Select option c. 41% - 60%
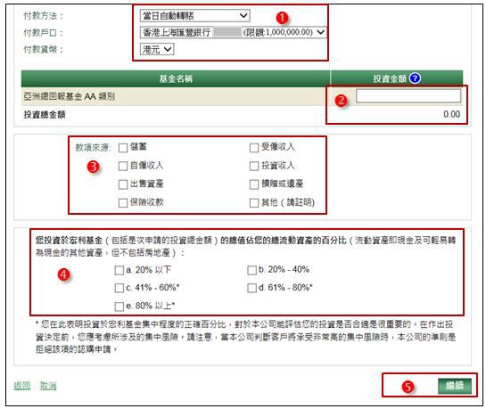The width and height of the screenshot is (486, 409). pos(119,288)
